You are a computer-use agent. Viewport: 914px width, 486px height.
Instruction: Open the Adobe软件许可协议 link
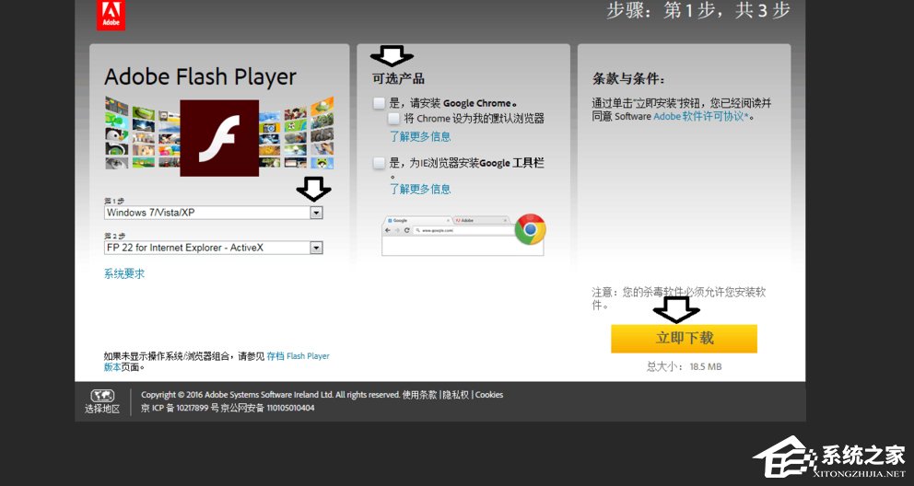coord(702,117)
